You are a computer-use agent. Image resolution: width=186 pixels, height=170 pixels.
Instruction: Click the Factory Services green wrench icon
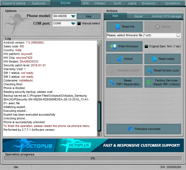pyautogui.click(x=149, y=83)
